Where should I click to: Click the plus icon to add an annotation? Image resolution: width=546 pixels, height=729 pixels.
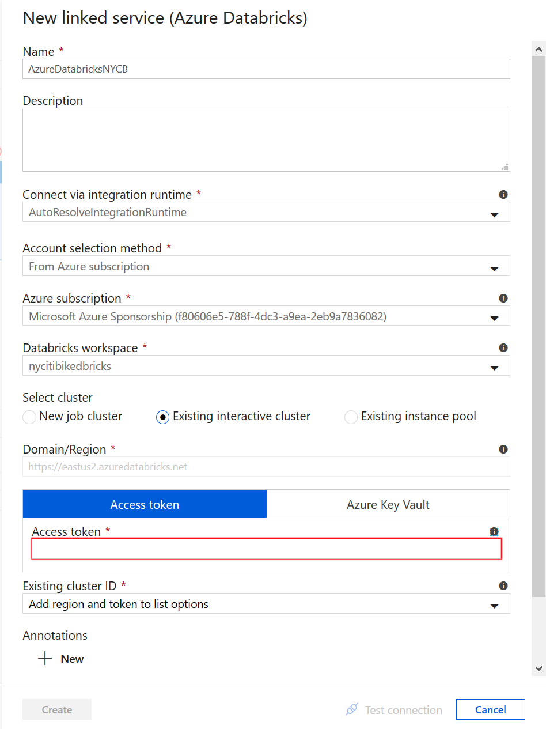pos(45,658)
